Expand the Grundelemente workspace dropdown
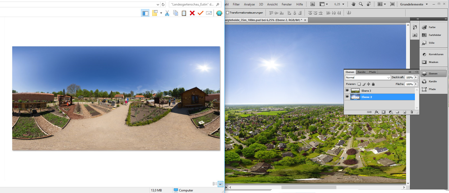 [x=427, y=4]
